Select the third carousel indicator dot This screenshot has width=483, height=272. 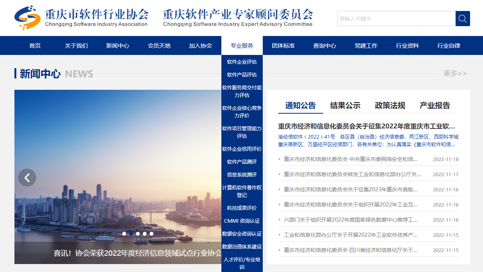[138, 234]
